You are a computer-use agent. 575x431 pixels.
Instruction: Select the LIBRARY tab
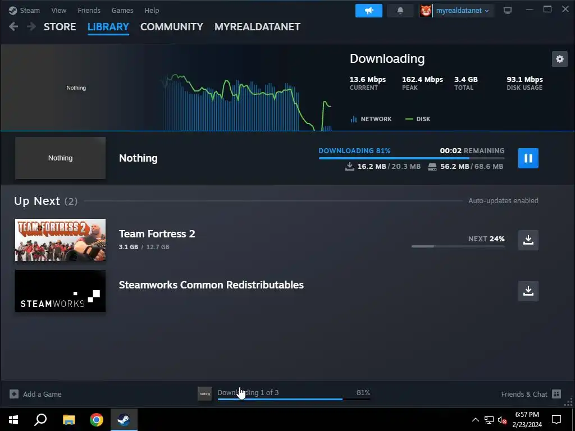click(x=108, y=27)
